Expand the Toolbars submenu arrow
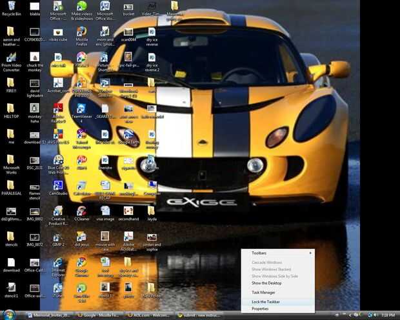 coord(310,253)
